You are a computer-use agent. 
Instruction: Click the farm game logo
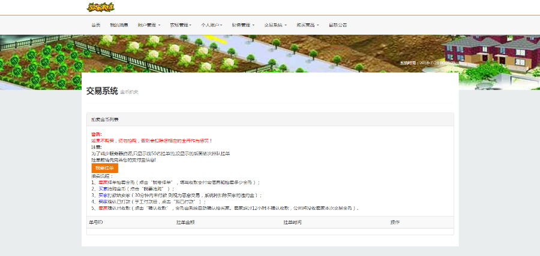[101, 7]
